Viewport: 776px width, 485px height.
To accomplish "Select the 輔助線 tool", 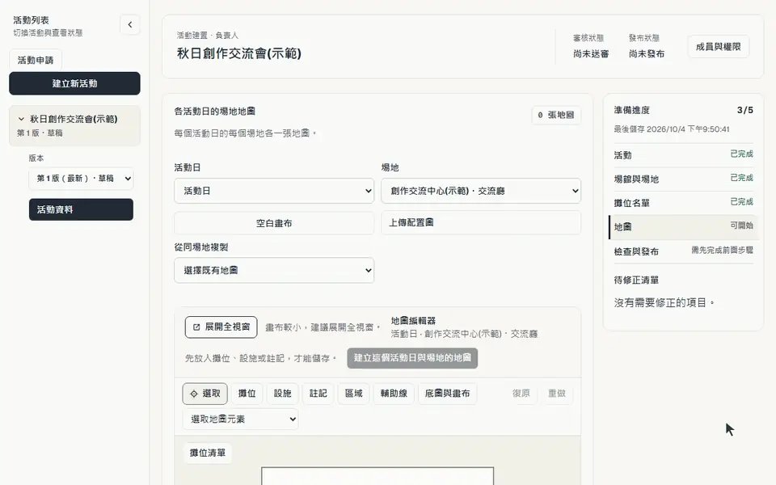I will pyautogui.click(x=394, y=394).
